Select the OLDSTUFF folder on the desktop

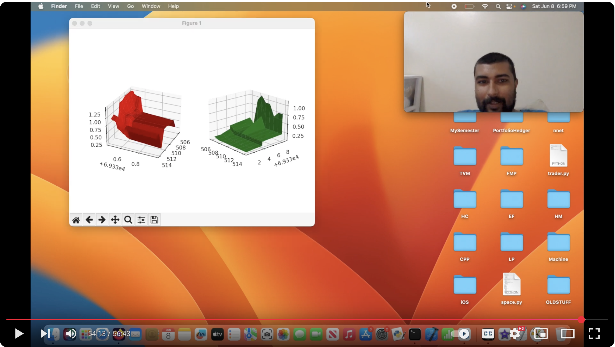558,289
